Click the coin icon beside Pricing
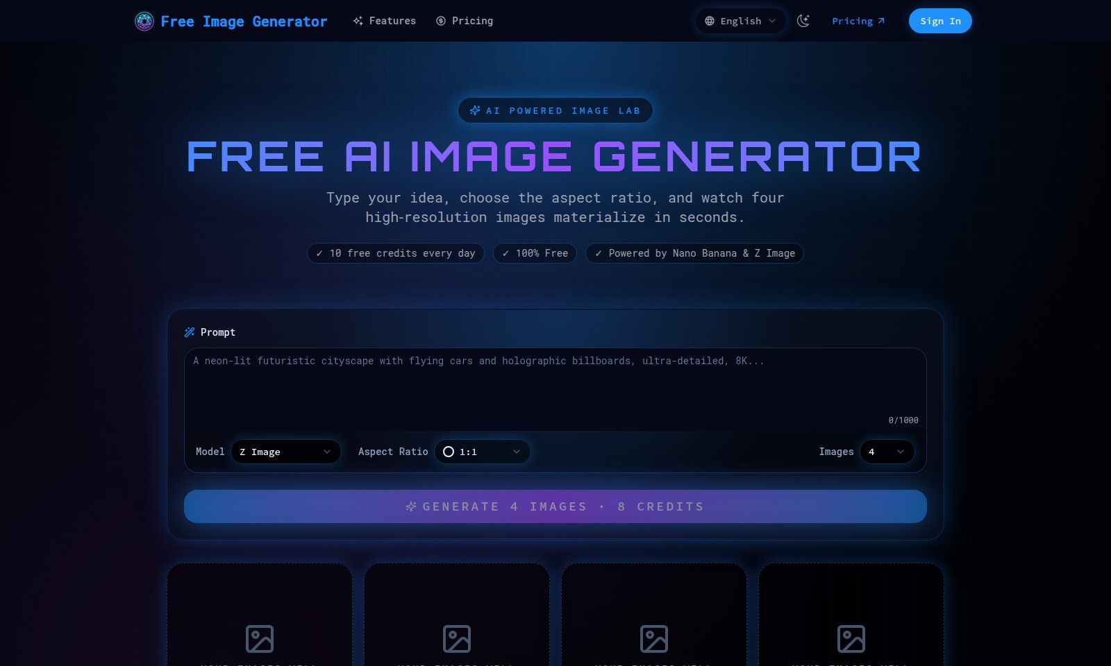Screen dimensions: 1111x666 tap(441, 21)
